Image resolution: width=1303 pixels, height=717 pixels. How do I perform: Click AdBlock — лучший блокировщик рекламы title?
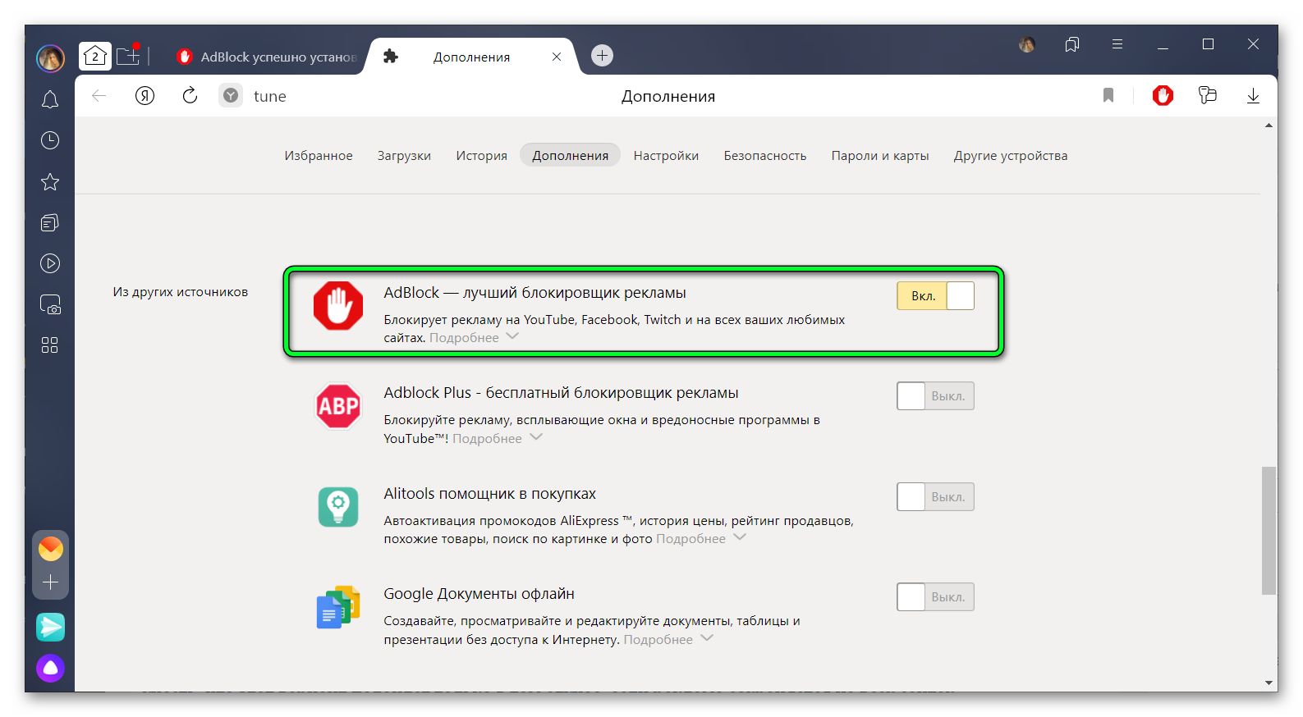tap(535, 293)
